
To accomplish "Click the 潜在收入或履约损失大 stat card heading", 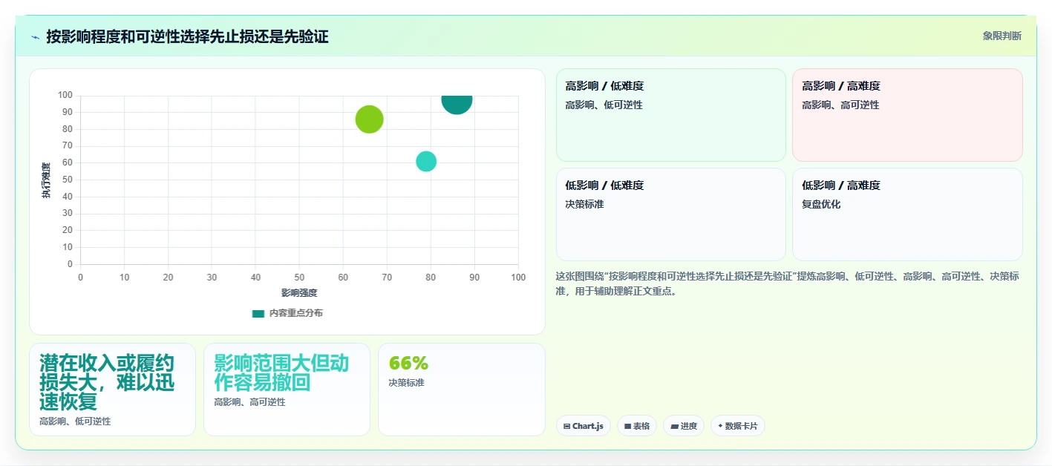I will (107, 382).
